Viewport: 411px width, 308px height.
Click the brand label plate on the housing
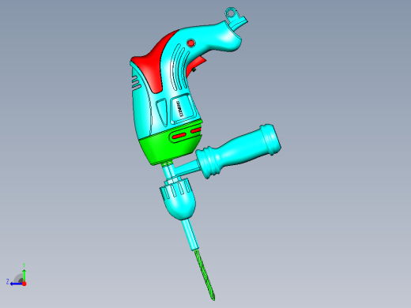tap(183, 108)
